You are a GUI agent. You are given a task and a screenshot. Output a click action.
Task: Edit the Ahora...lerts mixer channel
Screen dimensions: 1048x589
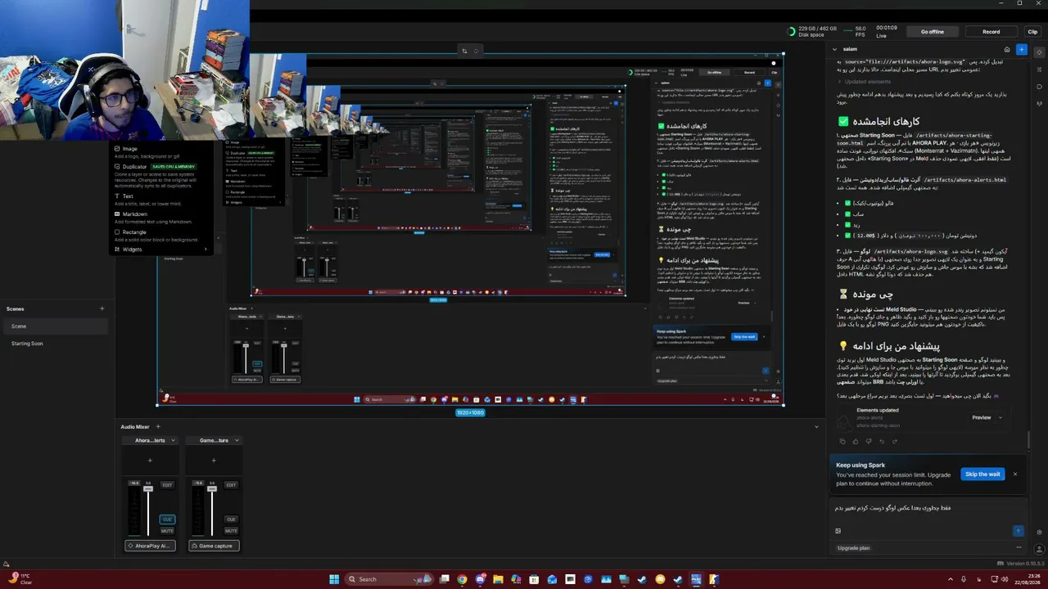tap(167, 484)
